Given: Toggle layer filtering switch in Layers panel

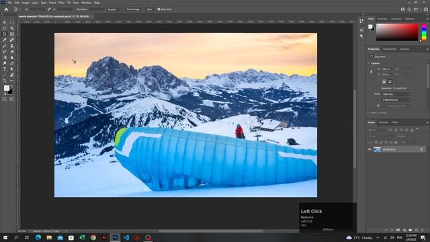Looking at the screenshot, I should pos(417,129).
